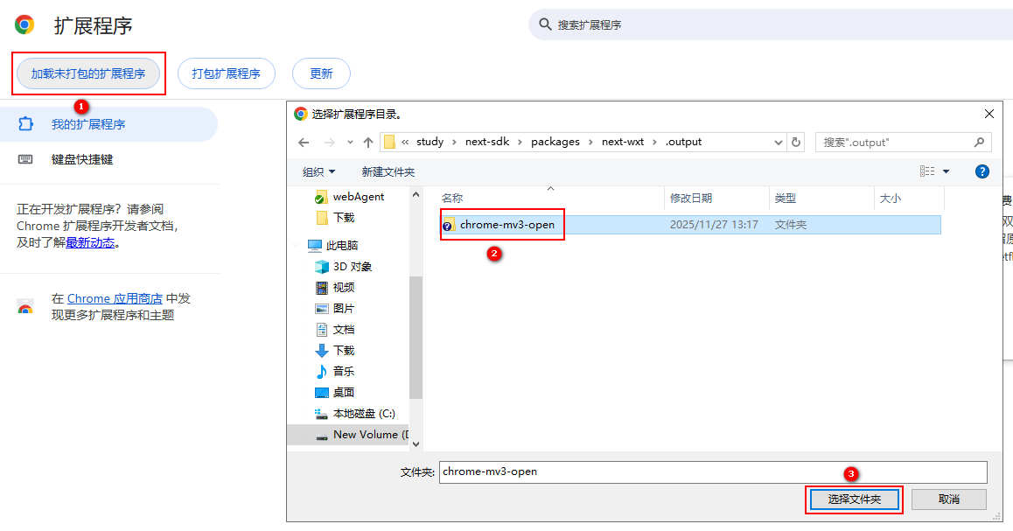Click the up-one-level arrow icon
This screenshot has width=1013, height=531.
(x=368, y=143)
